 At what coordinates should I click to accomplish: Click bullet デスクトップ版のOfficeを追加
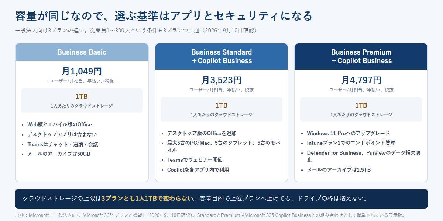pos(202,133)
